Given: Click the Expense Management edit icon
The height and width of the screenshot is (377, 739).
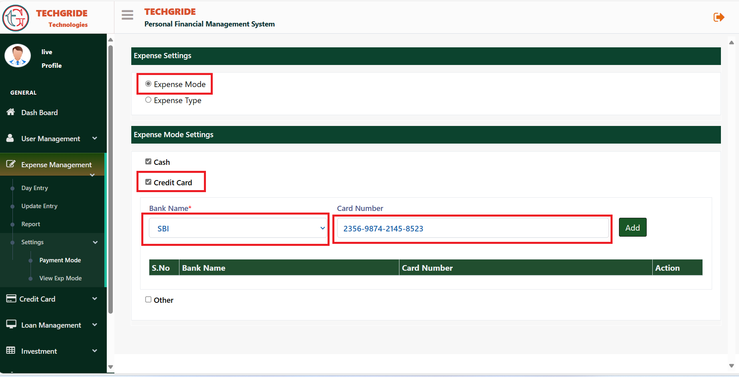Looking at the screenshot, I should click(x=11, y=164).
